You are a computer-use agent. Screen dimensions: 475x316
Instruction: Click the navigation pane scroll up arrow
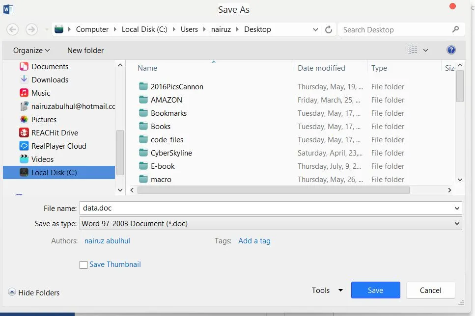(120, 65)
